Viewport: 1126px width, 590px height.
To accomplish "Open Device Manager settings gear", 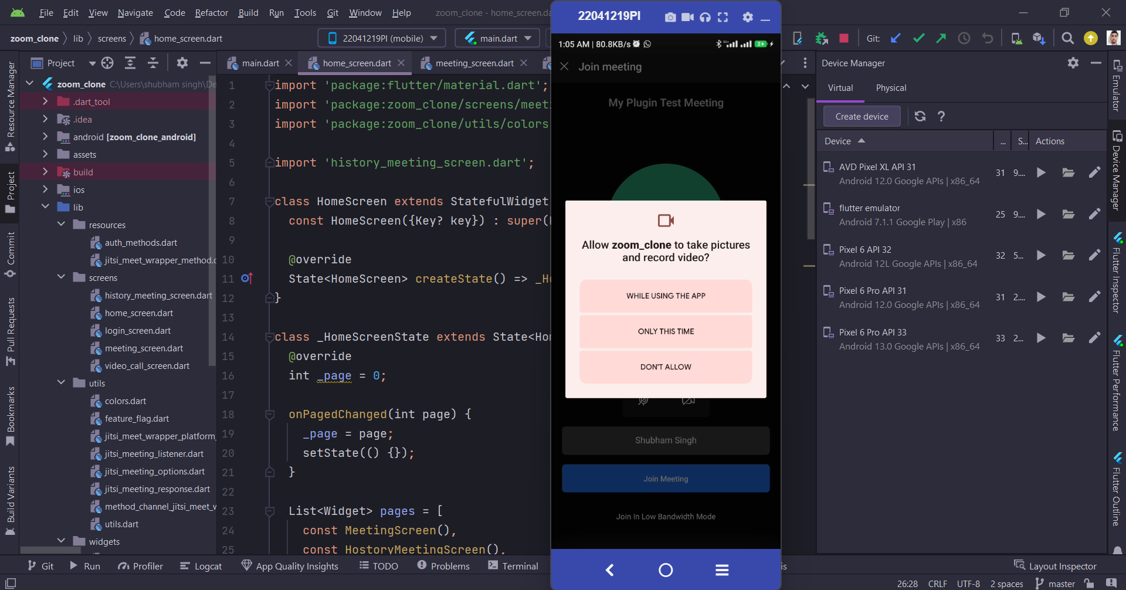I will (1073, 63).
